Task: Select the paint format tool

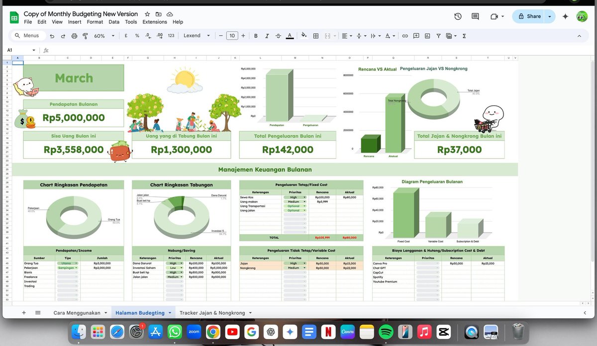Action: (x=85, y=36)
